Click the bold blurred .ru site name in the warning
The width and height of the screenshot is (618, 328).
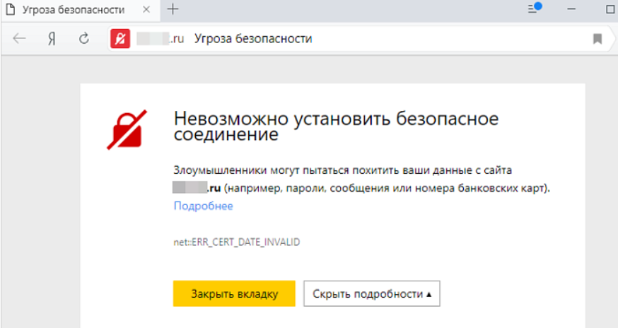197,187
